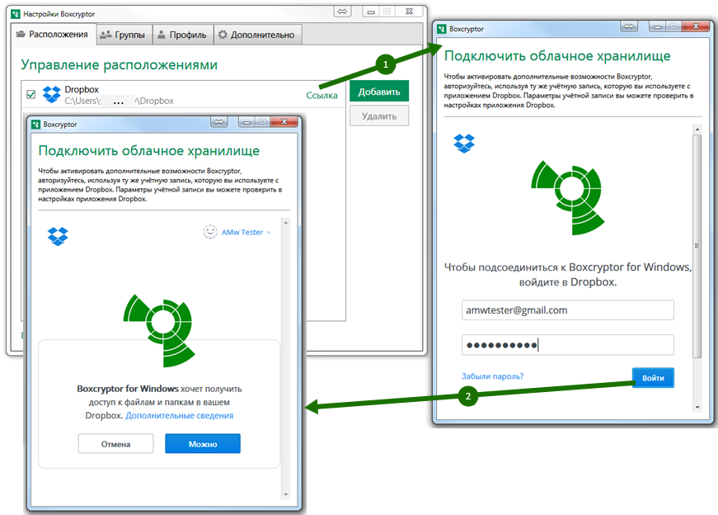Click the C:\Users\...\Dropbox path text
718x515 pixels.
tap(119, 101)
